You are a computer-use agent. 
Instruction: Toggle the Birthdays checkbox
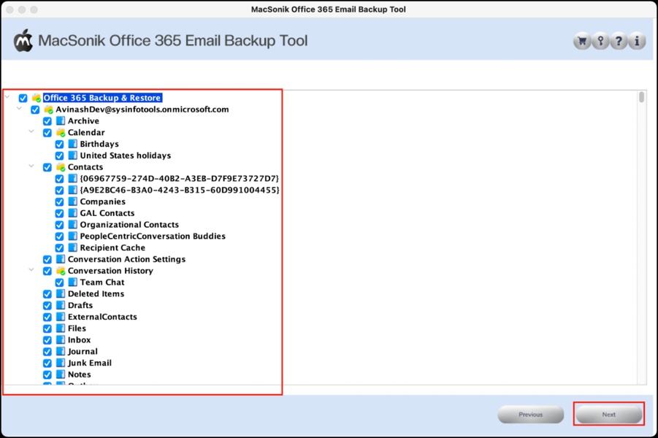60,145
